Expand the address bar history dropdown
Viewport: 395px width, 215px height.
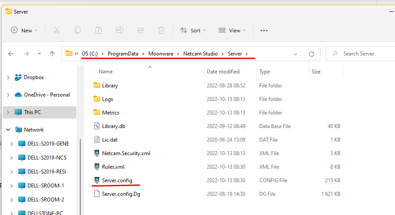pyautogui.click(x=295, y=54)
